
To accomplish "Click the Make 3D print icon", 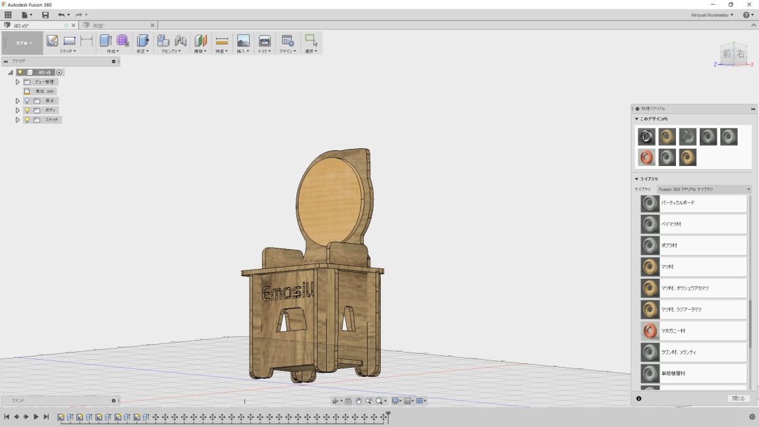I will (x=264, y=41).
